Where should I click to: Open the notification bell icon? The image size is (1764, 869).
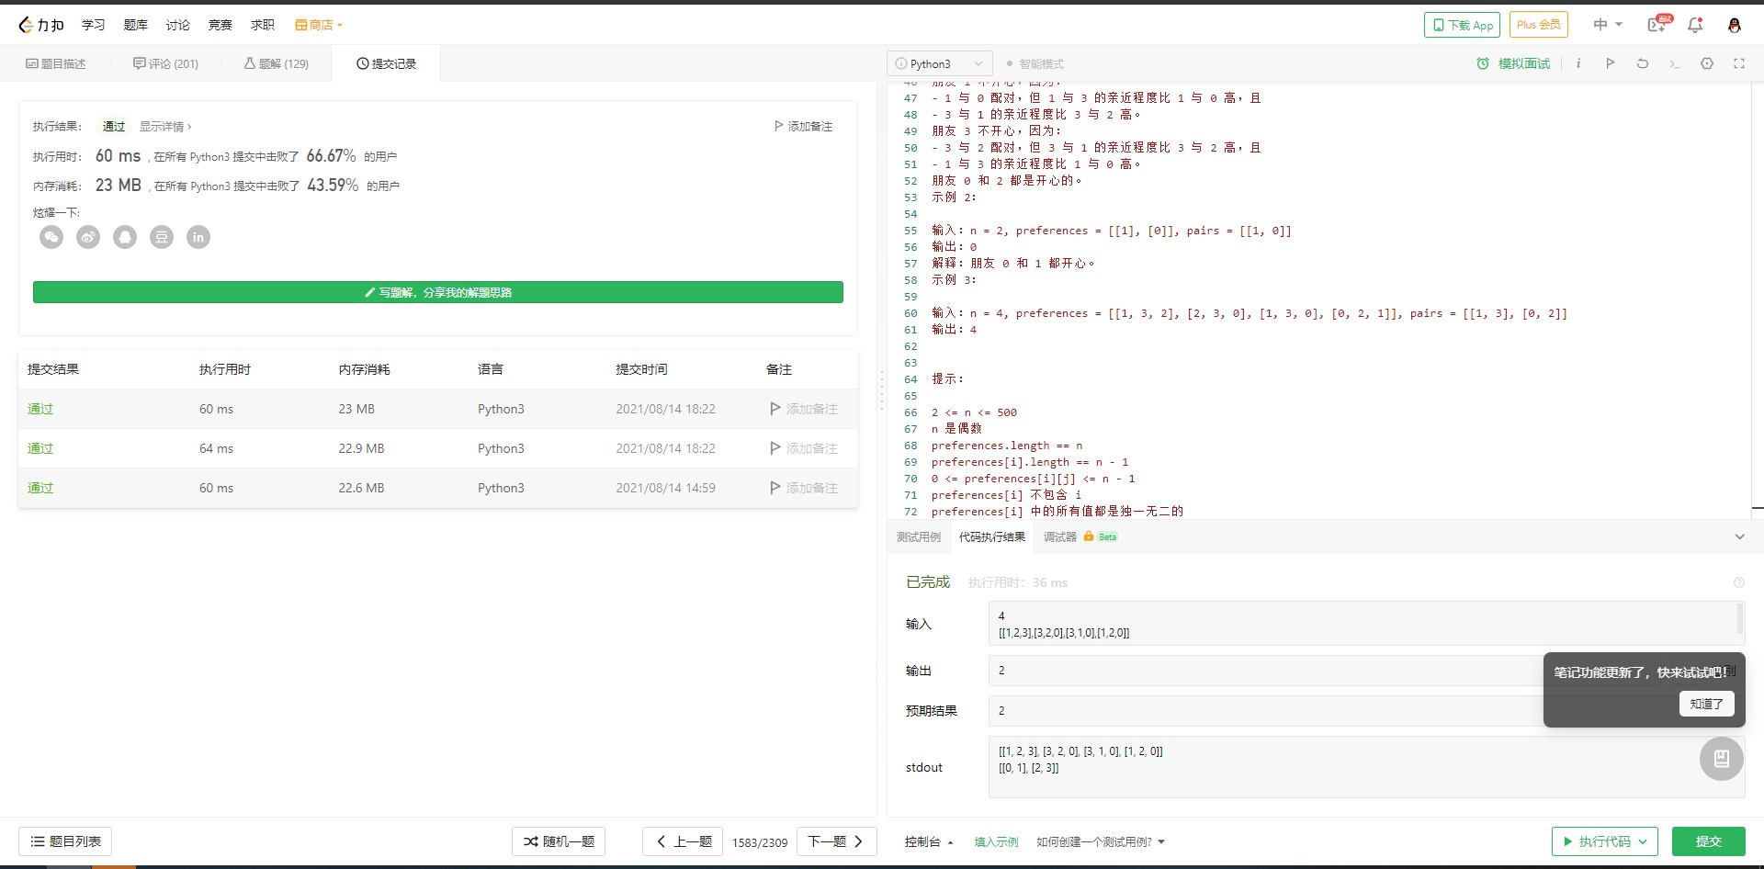coord(1695,25)
